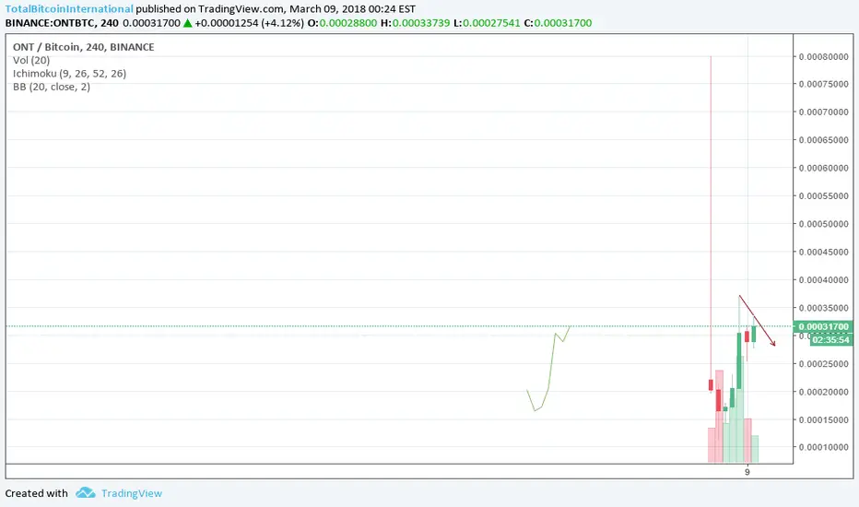Click the TradingView link in footer
Screen dimensions: 859x507
(x=132, y=493)
